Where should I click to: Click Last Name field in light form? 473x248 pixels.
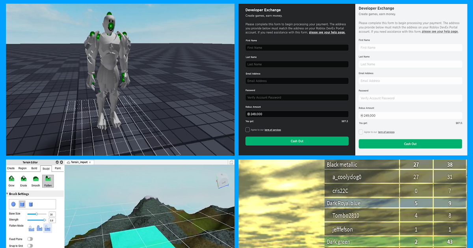click(410, 64)
